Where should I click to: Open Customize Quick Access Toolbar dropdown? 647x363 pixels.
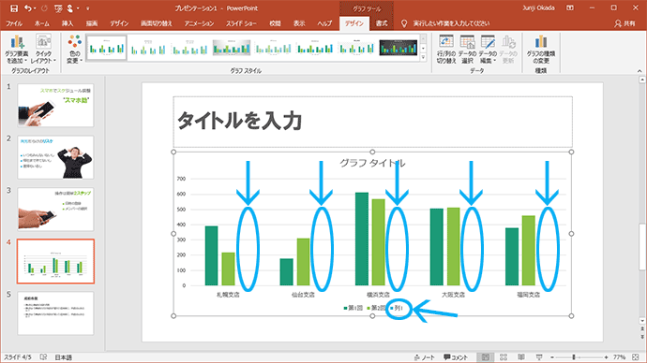[x=88, y=8]
